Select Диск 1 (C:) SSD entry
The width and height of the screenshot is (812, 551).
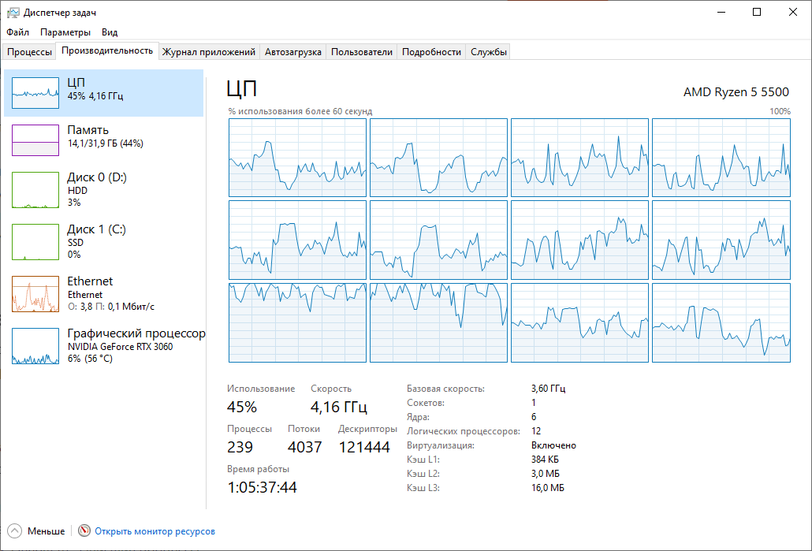103,242
